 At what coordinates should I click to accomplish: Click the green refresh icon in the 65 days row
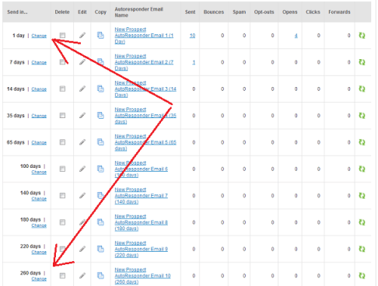[362, 142]
